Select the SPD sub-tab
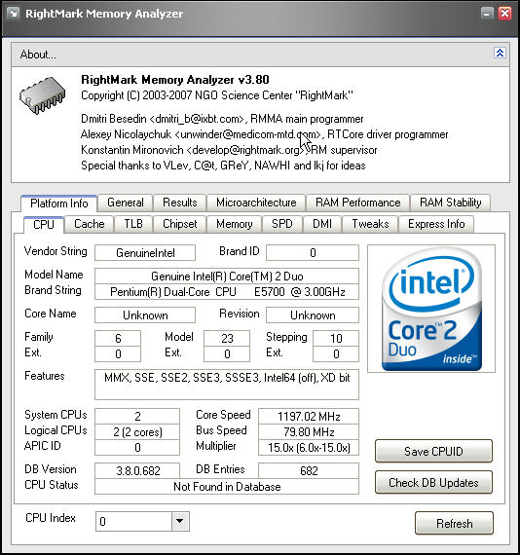 point(282,224)
